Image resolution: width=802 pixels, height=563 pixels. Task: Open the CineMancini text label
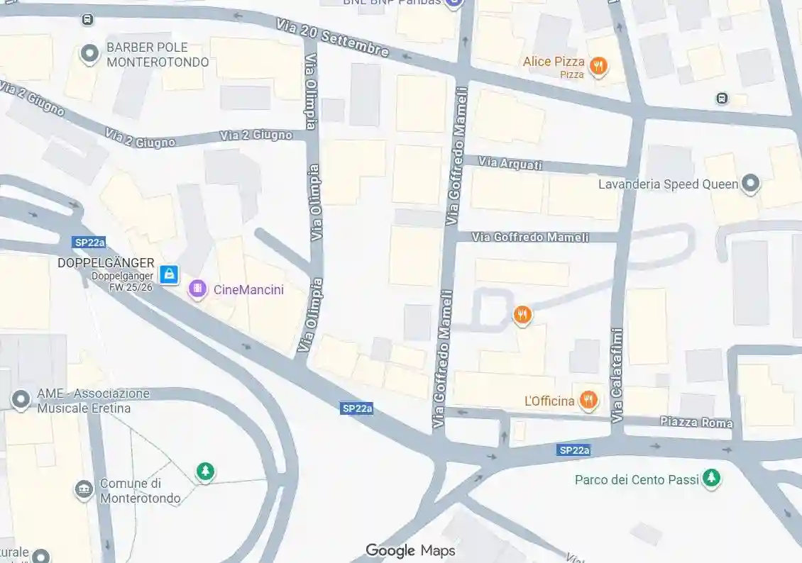tap(248, 290)
